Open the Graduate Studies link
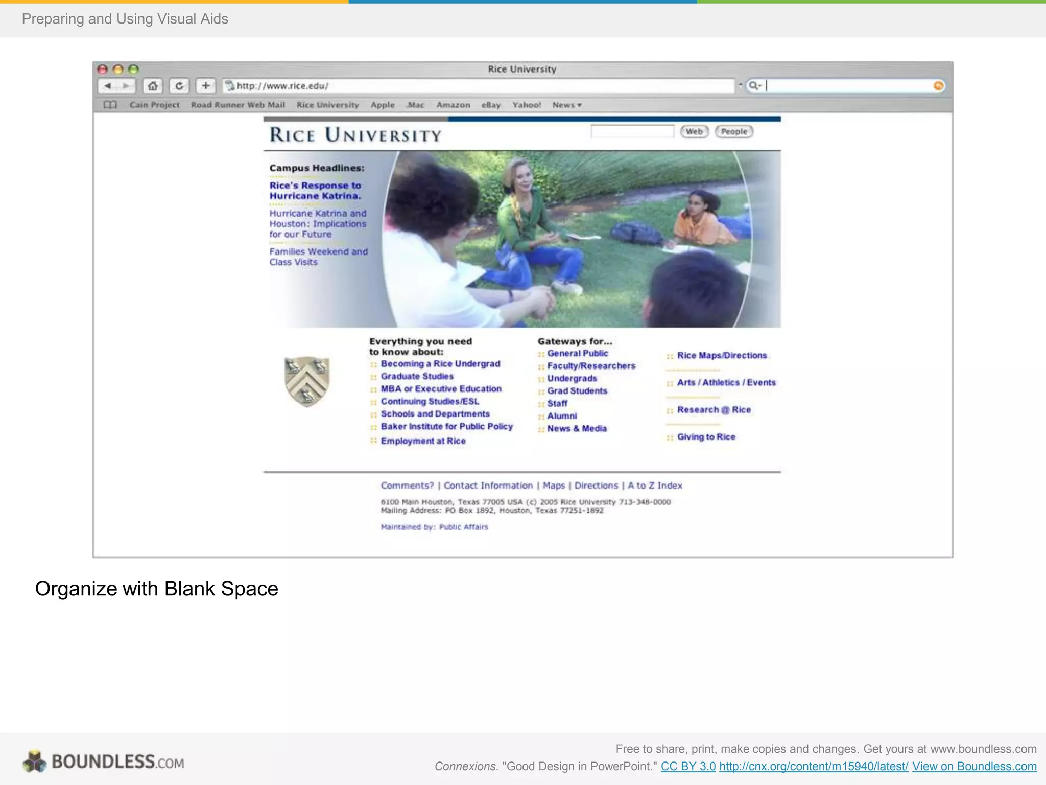 click(x=417, y=376)
